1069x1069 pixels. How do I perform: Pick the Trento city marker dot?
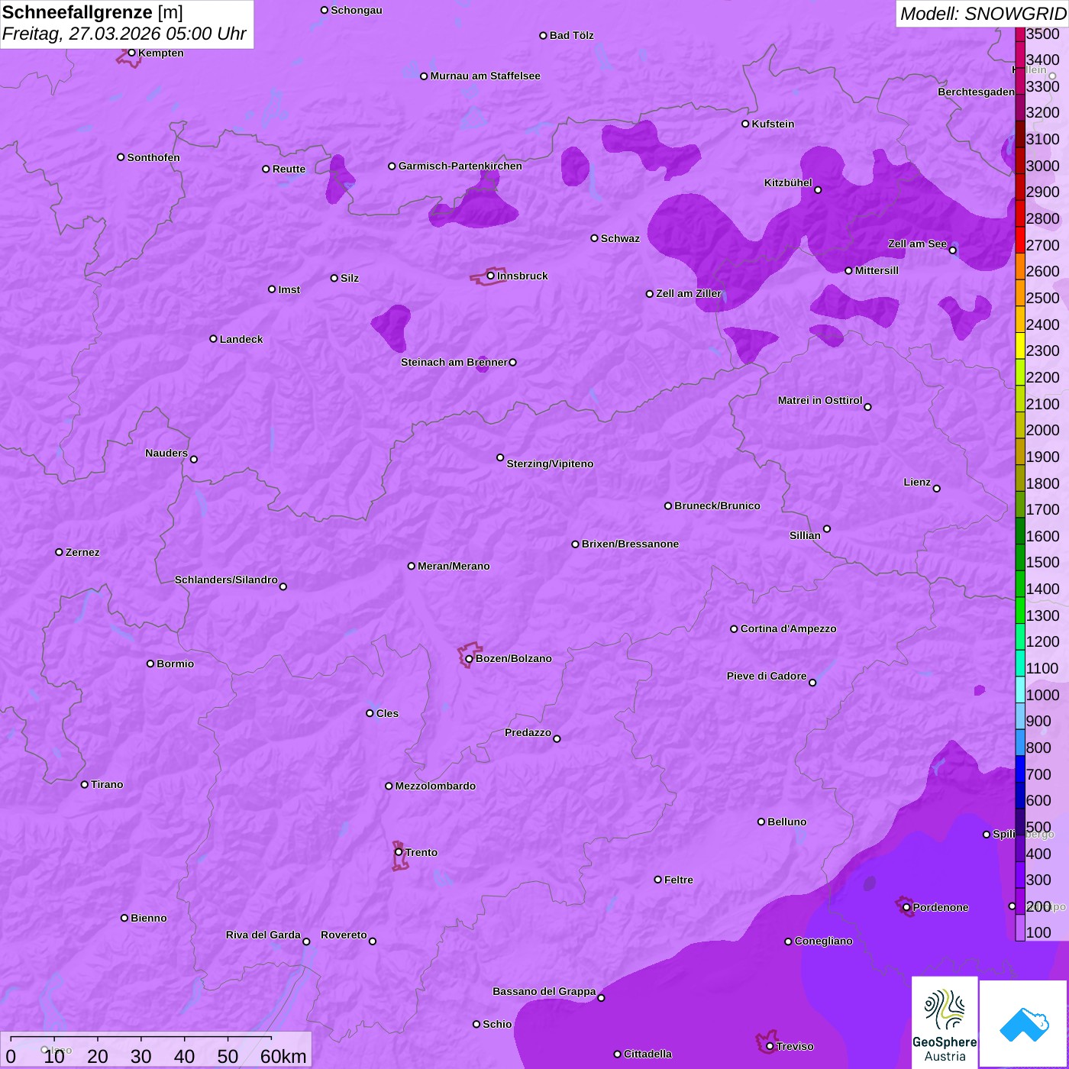coord(399,852)
